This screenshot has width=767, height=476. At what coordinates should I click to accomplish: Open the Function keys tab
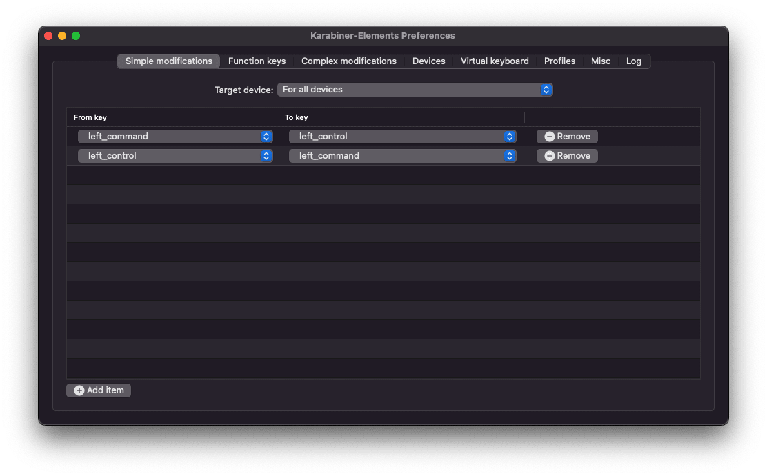coord(257,61)
